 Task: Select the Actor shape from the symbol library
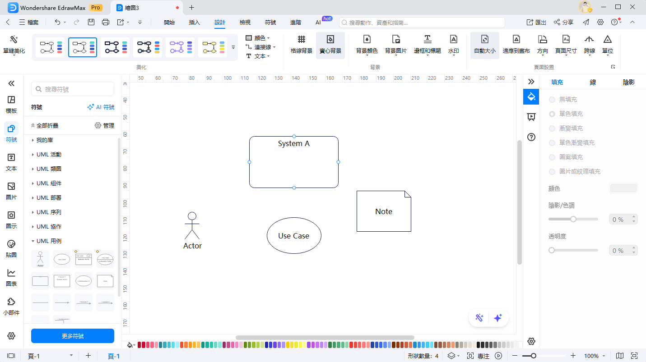pyautogui.click(x=40, y=259)
